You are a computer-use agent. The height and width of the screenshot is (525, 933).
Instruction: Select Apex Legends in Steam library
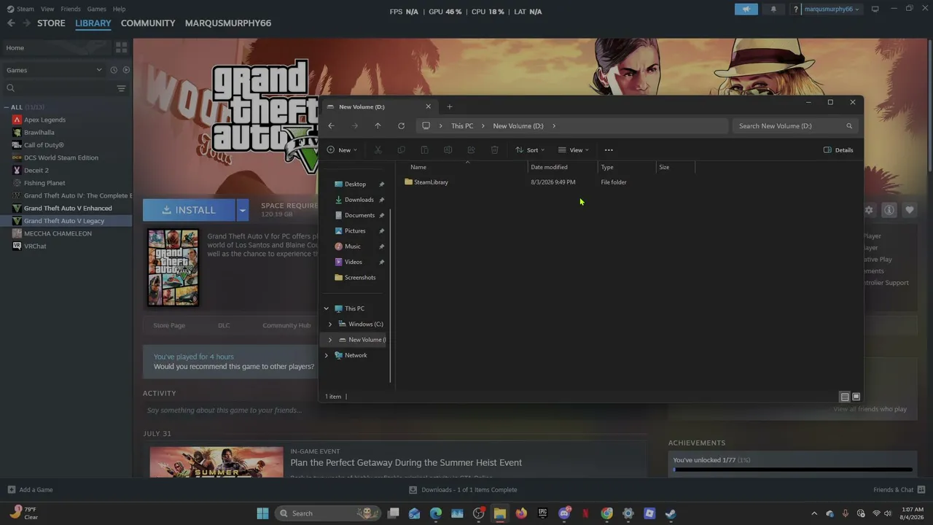pos(44,120)
